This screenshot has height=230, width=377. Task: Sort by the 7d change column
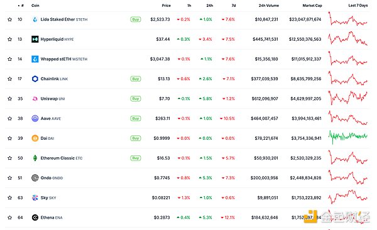coord(234,6)
